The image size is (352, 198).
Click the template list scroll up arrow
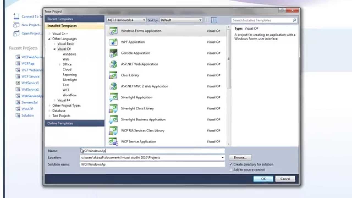coord(229,27)
